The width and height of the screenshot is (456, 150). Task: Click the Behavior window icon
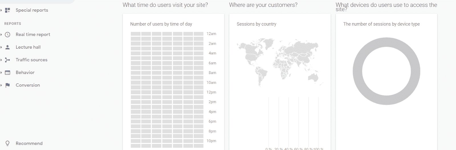pyautogui.click(x=8, y=73)
